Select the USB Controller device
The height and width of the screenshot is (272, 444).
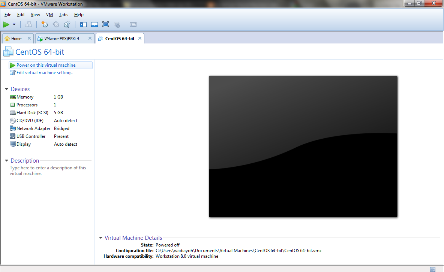pyautogui.click(x=50, y=136)
